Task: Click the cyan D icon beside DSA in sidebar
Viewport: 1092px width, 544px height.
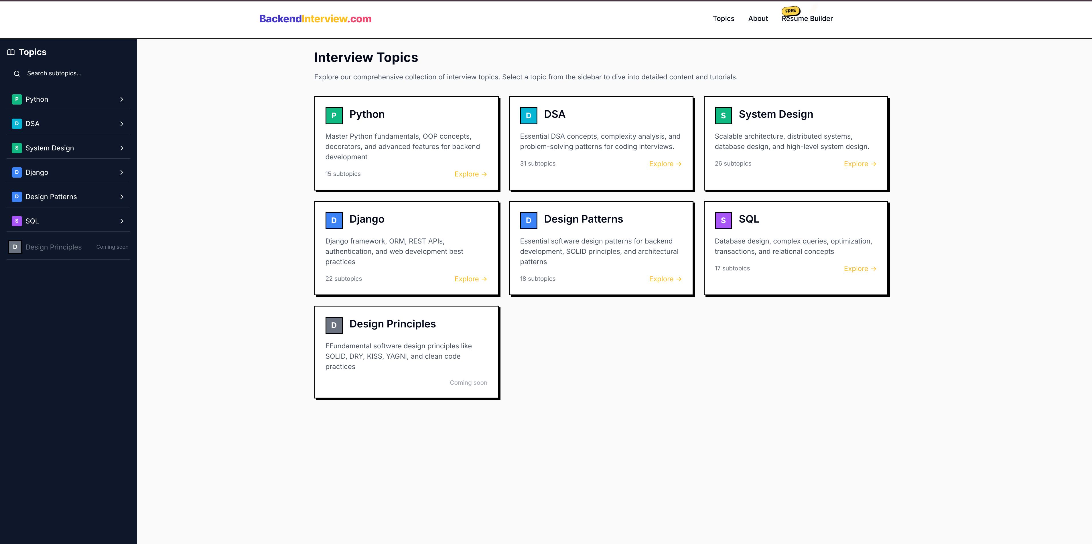Action: click(x=17, y=123)
